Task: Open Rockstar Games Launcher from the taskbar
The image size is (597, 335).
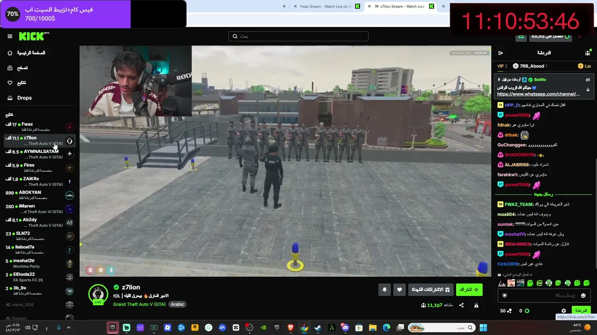Action: pyautogui.click(x=195, y=328)
